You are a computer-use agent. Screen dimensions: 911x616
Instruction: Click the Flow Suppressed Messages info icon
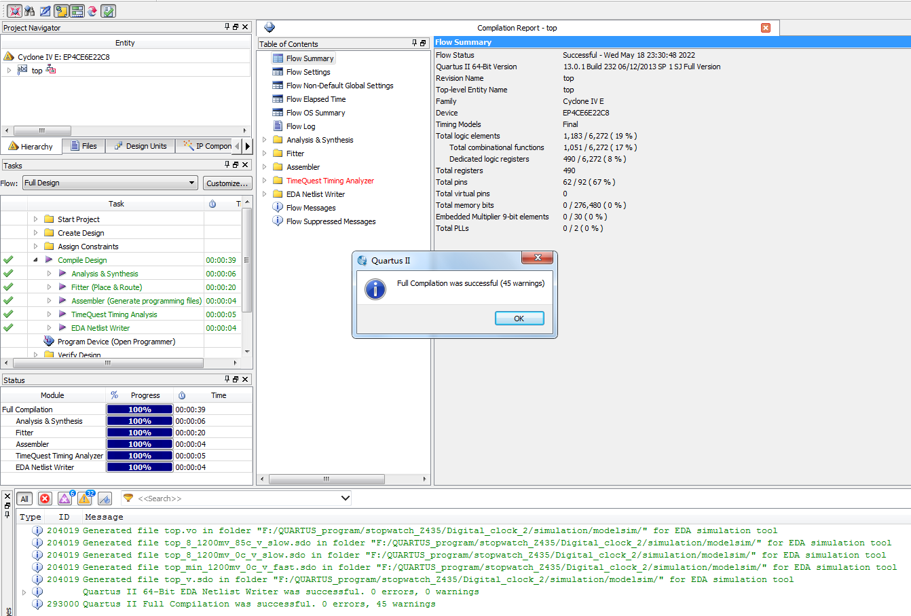278,221
